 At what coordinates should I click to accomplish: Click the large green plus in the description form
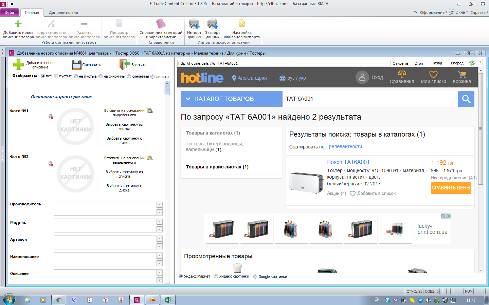(18, 65)
